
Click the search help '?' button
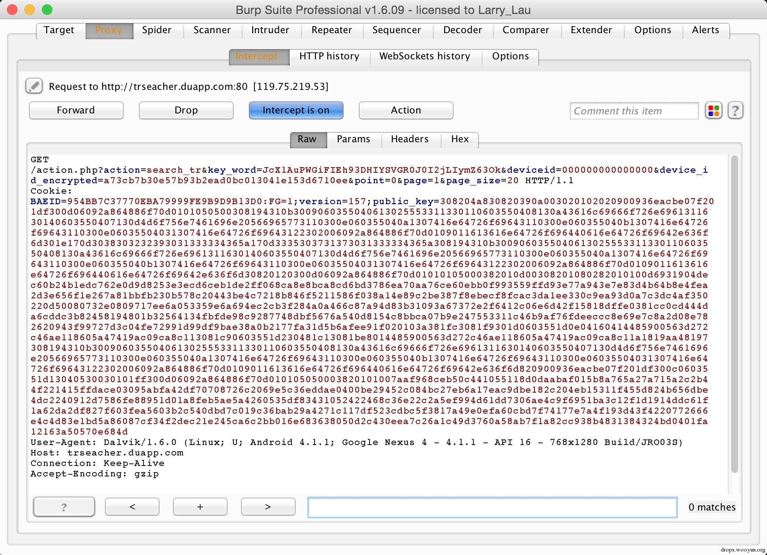(64, 507)
